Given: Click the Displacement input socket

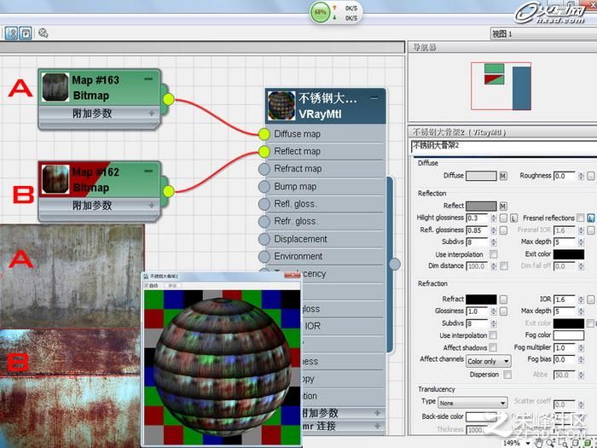Looking at the screenshot, I should click(264, 239).
